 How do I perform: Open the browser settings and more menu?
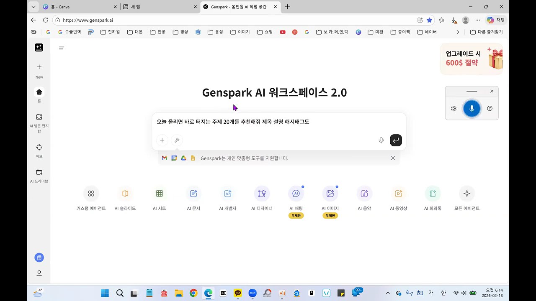pyautogui.click(x=477, y=20)
